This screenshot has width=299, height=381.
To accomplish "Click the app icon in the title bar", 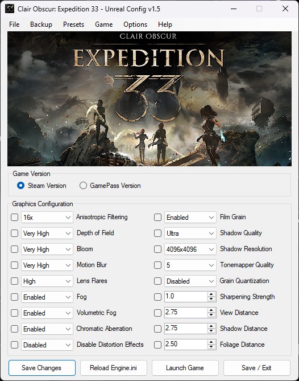I will 10,9.
